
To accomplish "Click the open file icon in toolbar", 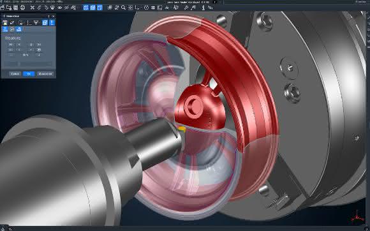I will pos(3,8).
